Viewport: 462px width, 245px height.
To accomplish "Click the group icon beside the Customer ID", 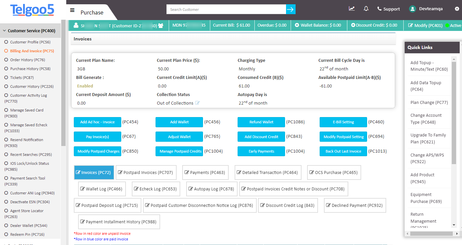I will (160, 25).
